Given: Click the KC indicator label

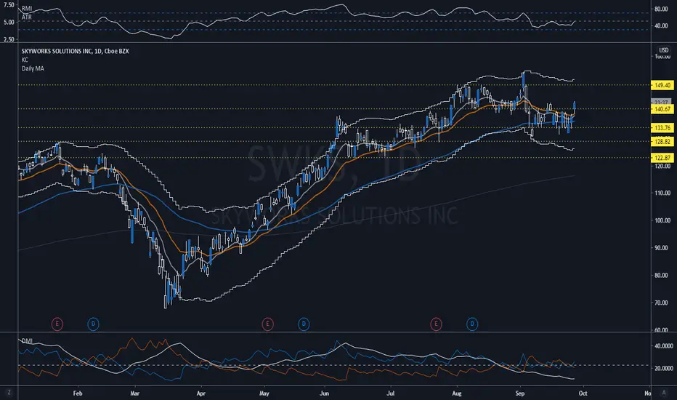Looking at the screenshot, I should tap(25, 60).
